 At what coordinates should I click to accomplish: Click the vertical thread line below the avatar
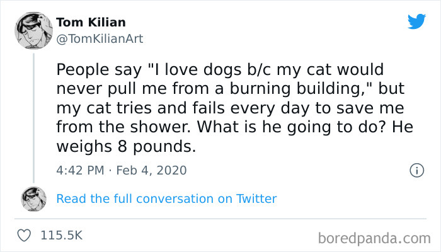[x=34, y=113]
